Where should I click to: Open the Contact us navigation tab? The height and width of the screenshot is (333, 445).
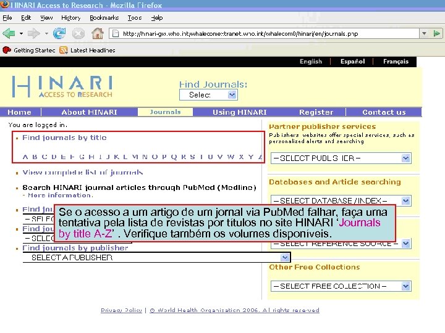(x=384, y=112)
